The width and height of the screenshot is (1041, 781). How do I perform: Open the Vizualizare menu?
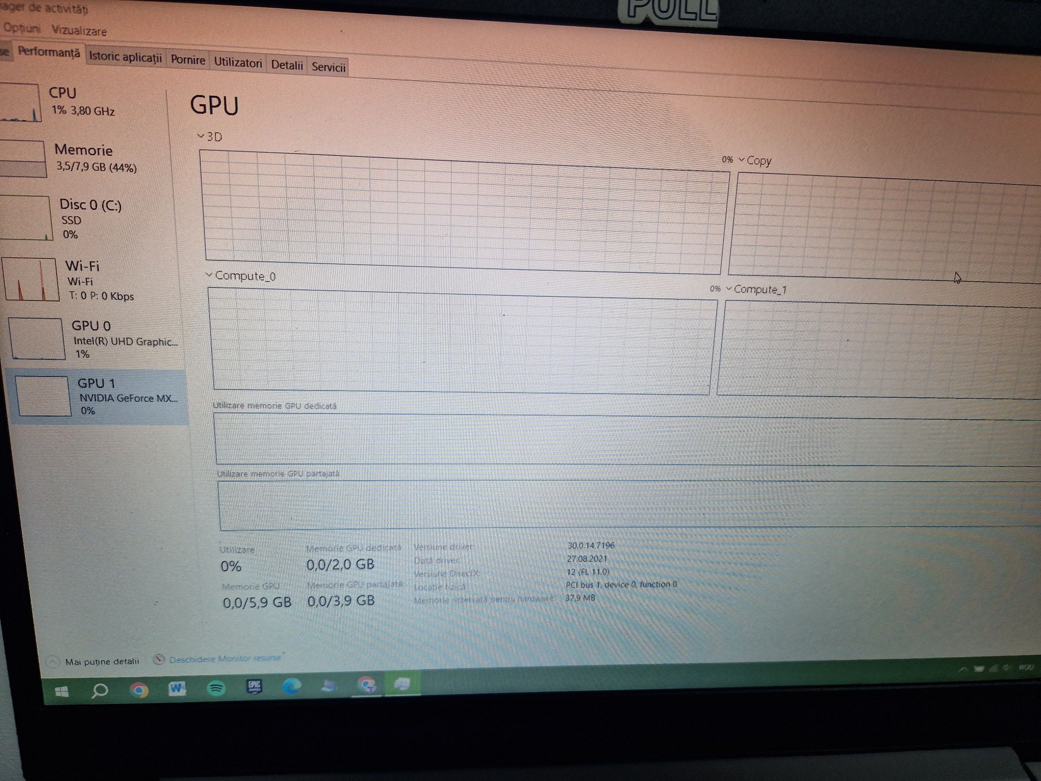click(x=79, y=31)
